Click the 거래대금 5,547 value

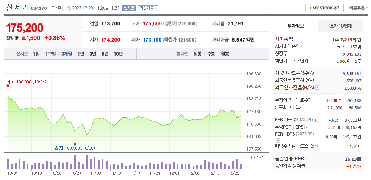coord(243,40)
